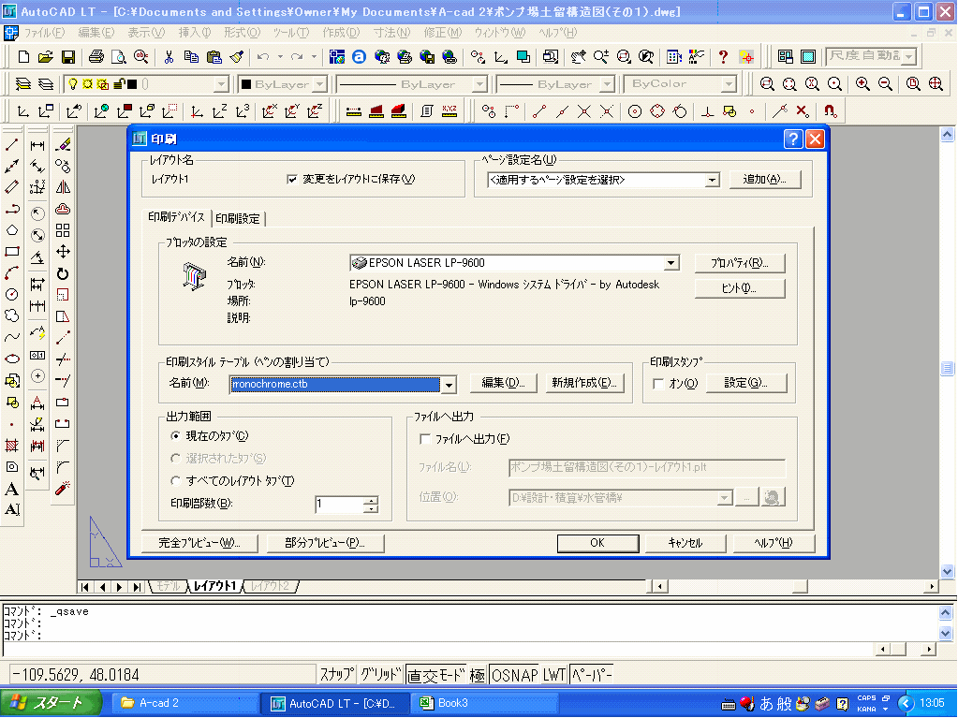
Task: Click the 完全プレビュー(W) button
Action: click(199, 543)
